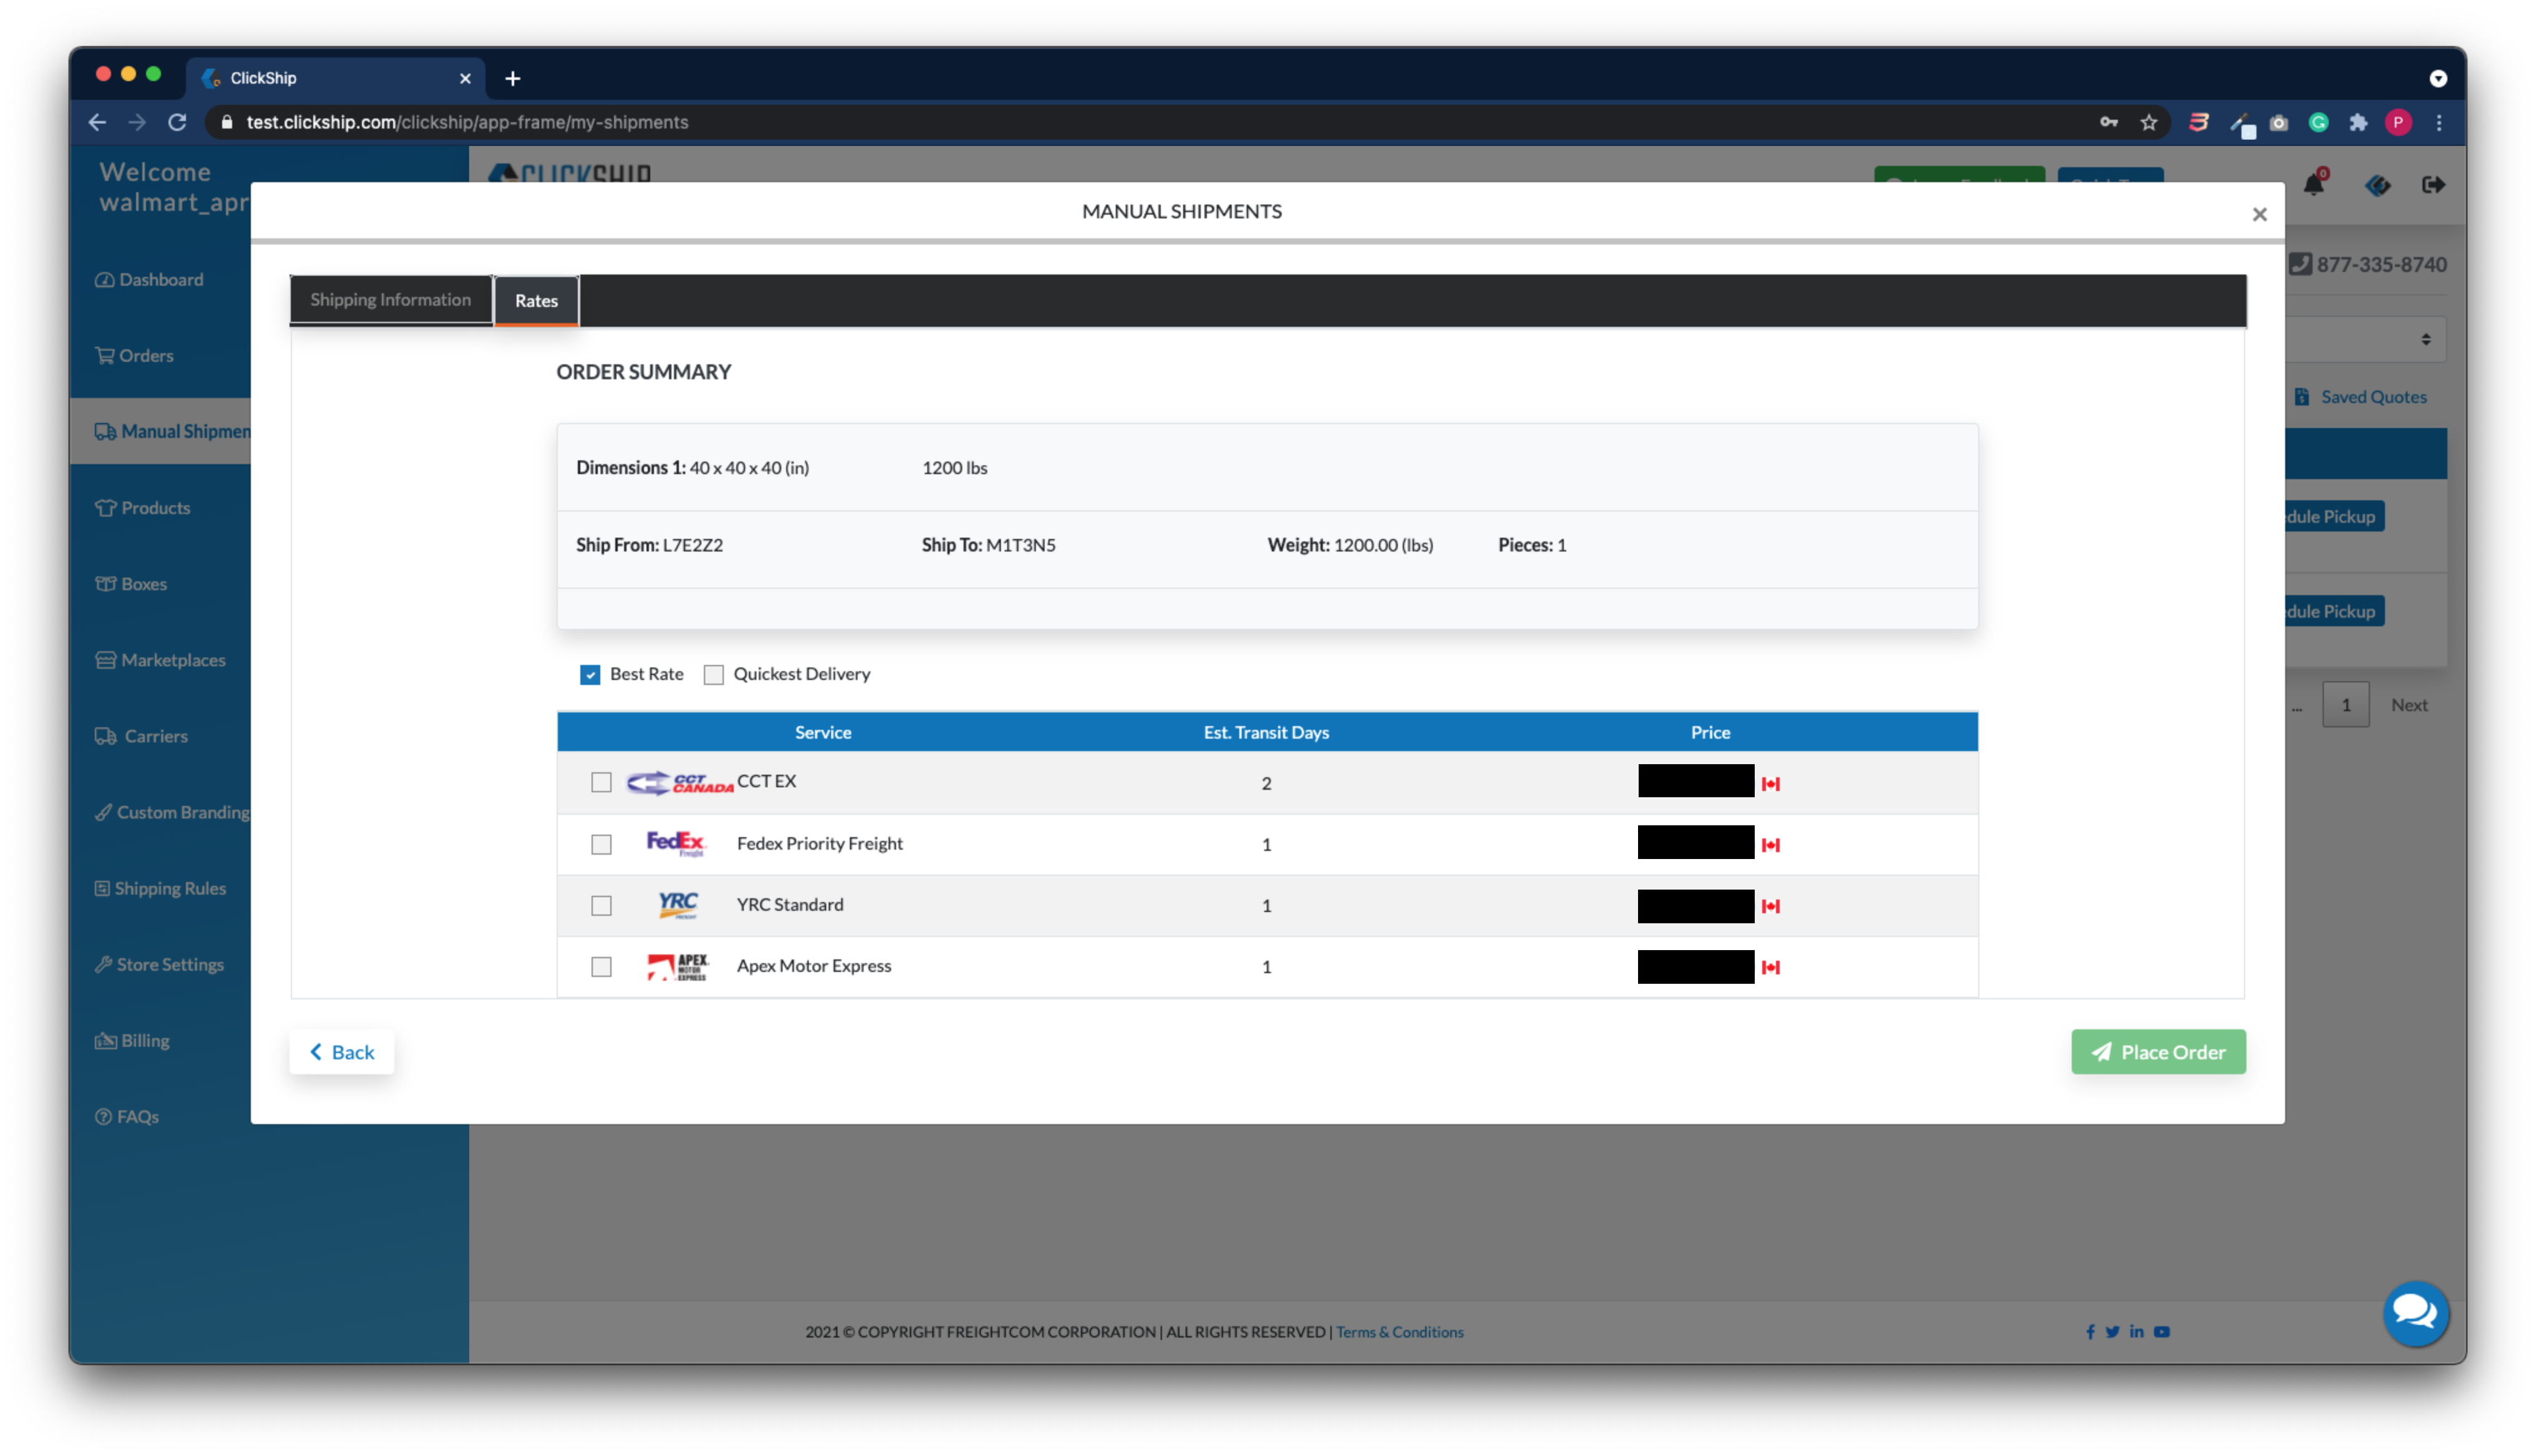Open YouTube icon in footer
Image resolution: width=2536 pixels, height=1456 pixels.
point(2162,1332)
